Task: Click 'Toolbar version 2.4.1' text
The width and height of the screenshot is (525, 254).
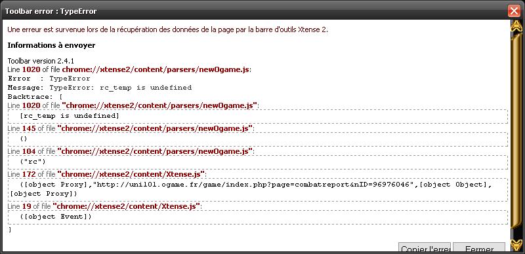Action: pos(41,61)
